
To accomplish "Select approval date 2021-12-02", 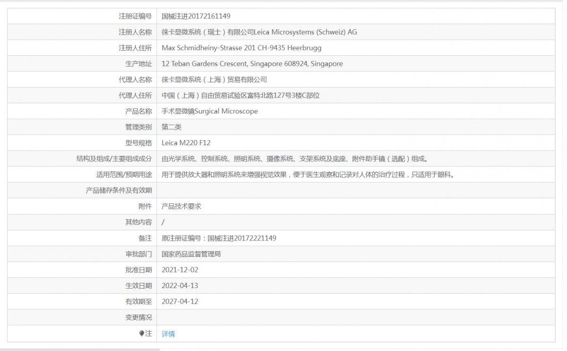I will point(180,270).
